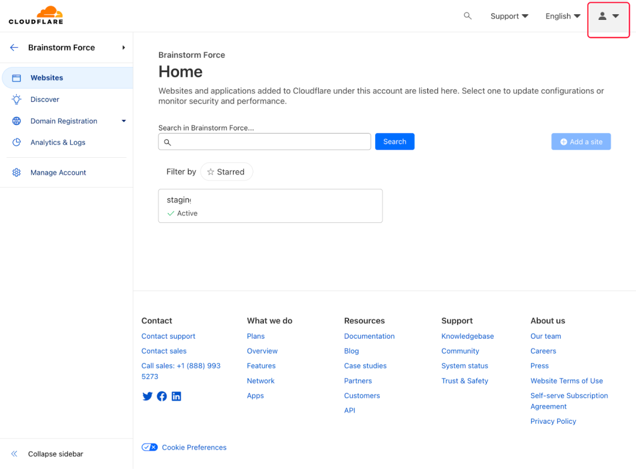
Task: Open Analytics & Logs in sidebar
Action: [x=58, y=142]
